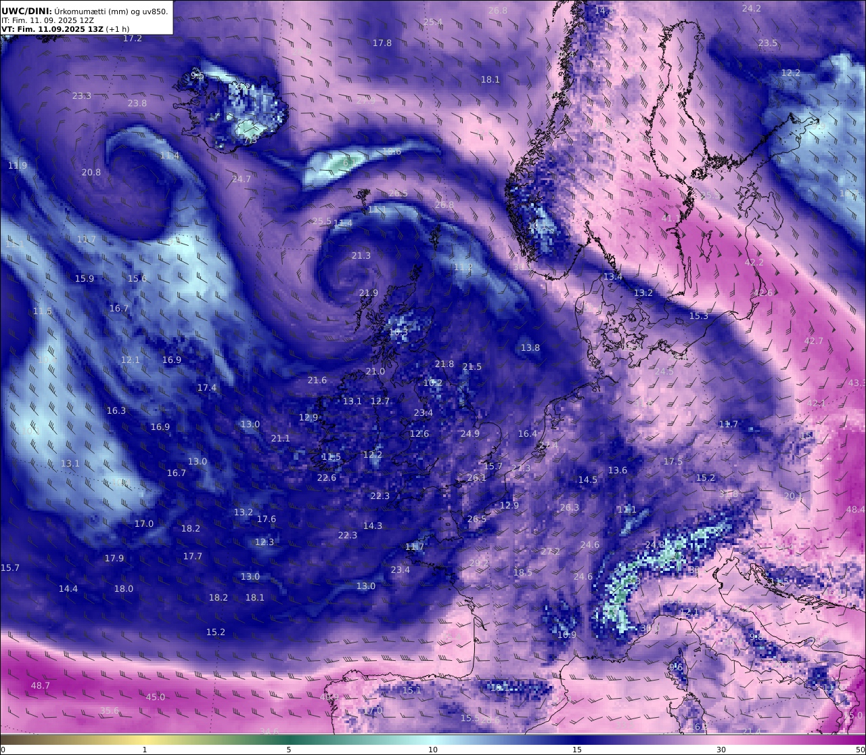This screenshot has width=866, height=755.
Task: Click the 21.9 value on the map
Action: pyautogui.click(x=369, y=293)
